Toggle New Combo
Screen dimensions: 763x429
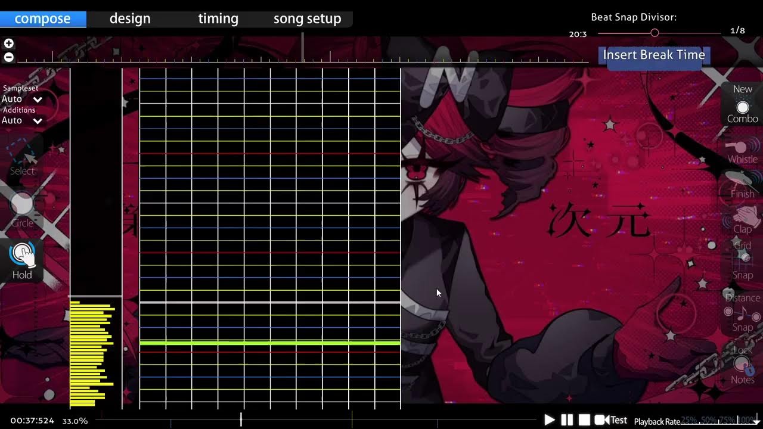click(742, 104)
